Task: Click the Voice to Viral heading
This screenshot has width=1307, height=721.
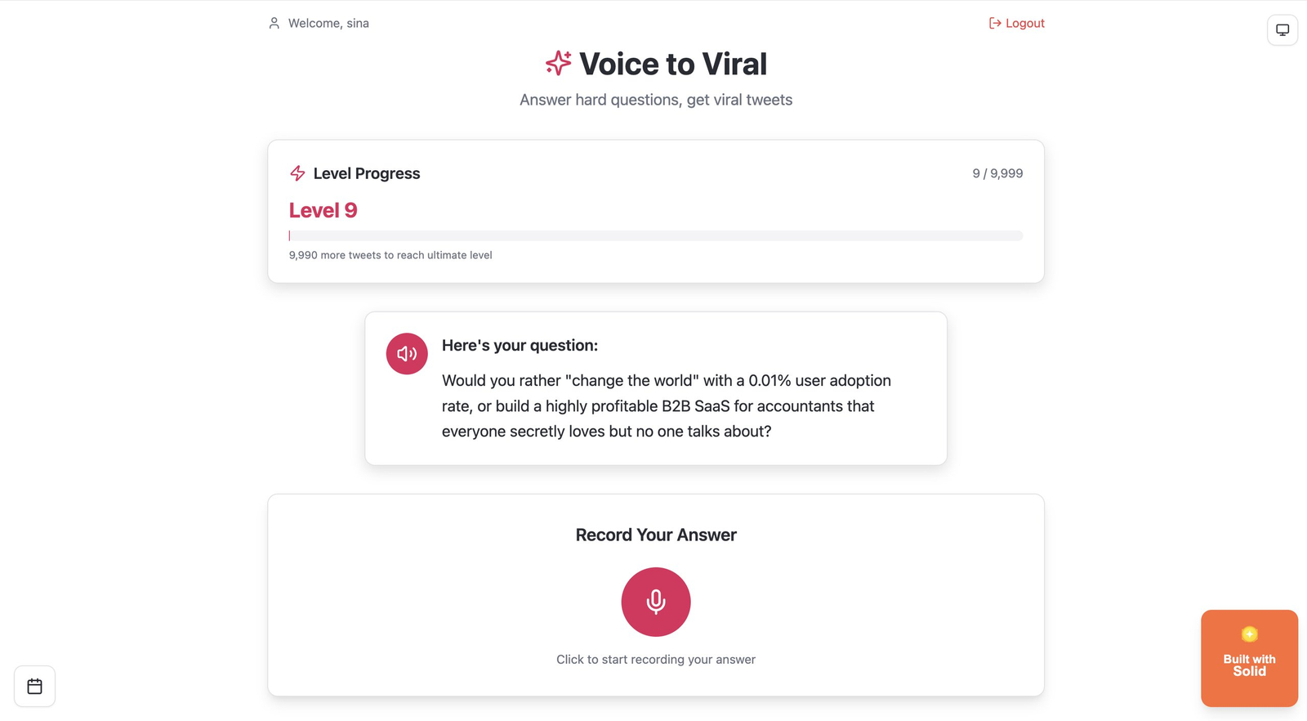Action: (x=673, y=64)
